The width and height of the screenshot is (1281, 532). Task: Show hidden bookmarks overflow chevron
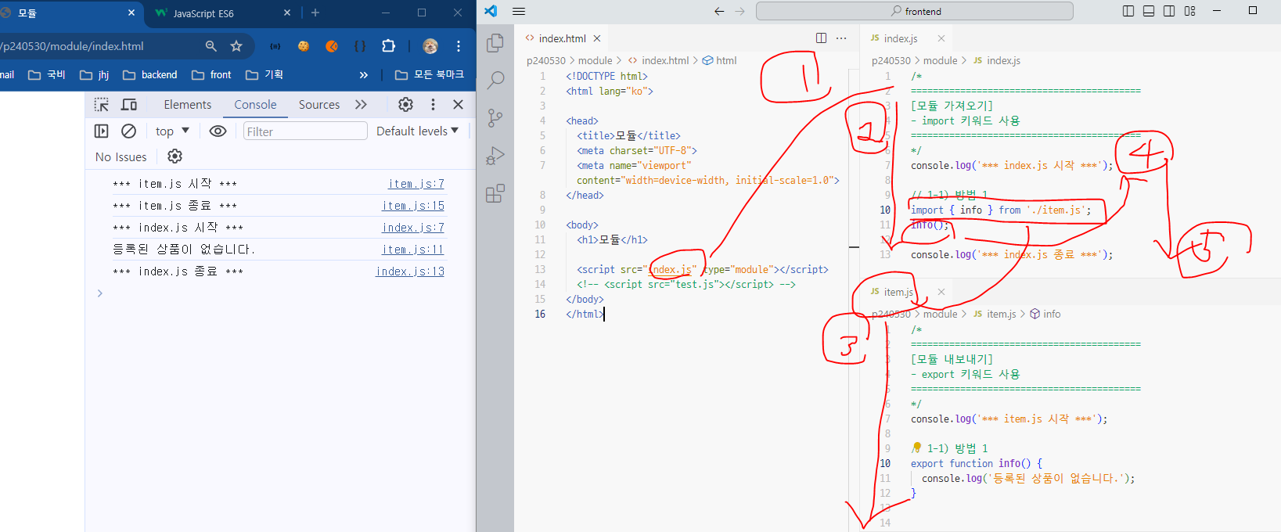[x=363, y=75]
